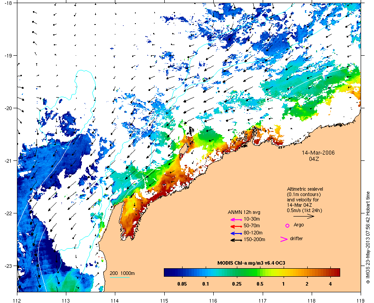Click the 'ANMN 12h avg' legend heading
This screenshot has height=303, width=374.
coord(244,212)
